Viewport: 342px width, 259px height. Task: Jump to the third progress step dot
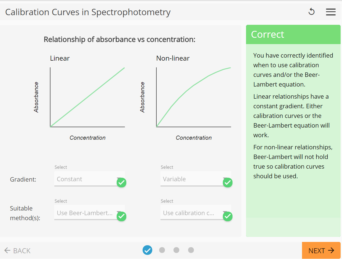point(177,250)
